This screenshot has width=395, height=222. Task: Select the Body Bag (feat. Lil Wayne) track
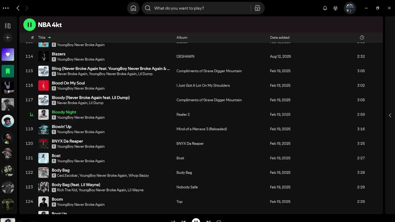(x=76, y=184)
